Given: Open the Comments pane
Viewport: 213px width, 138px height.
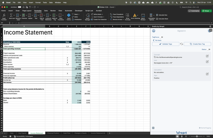Looking at the screenshot, I should pos(194,11).
